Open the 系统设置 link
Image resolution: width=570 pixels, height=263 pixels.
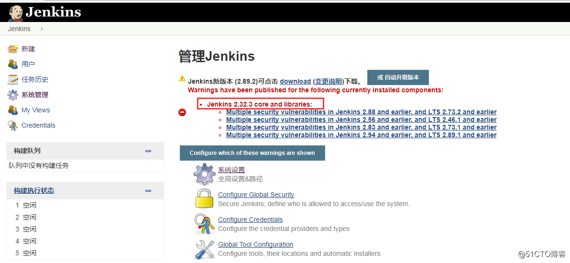pyautogui.click(x=231, y=170)
